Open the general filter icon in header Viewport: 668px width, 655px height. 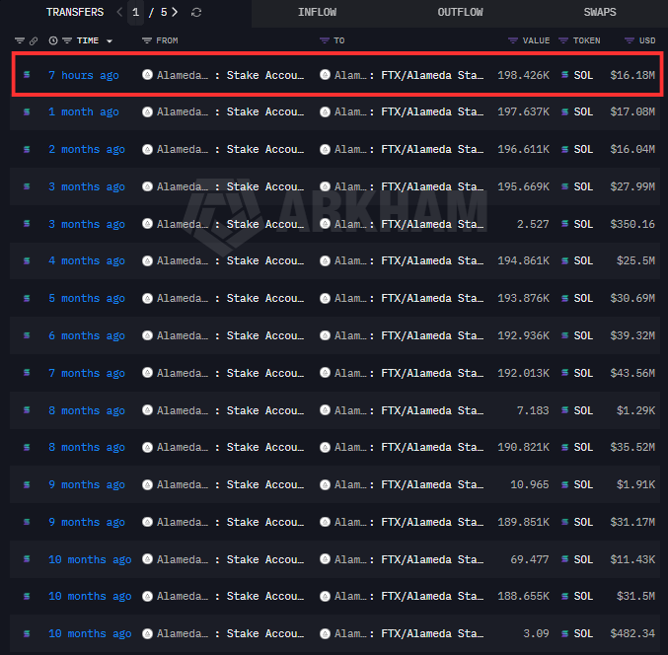click(x=20, y=40)
